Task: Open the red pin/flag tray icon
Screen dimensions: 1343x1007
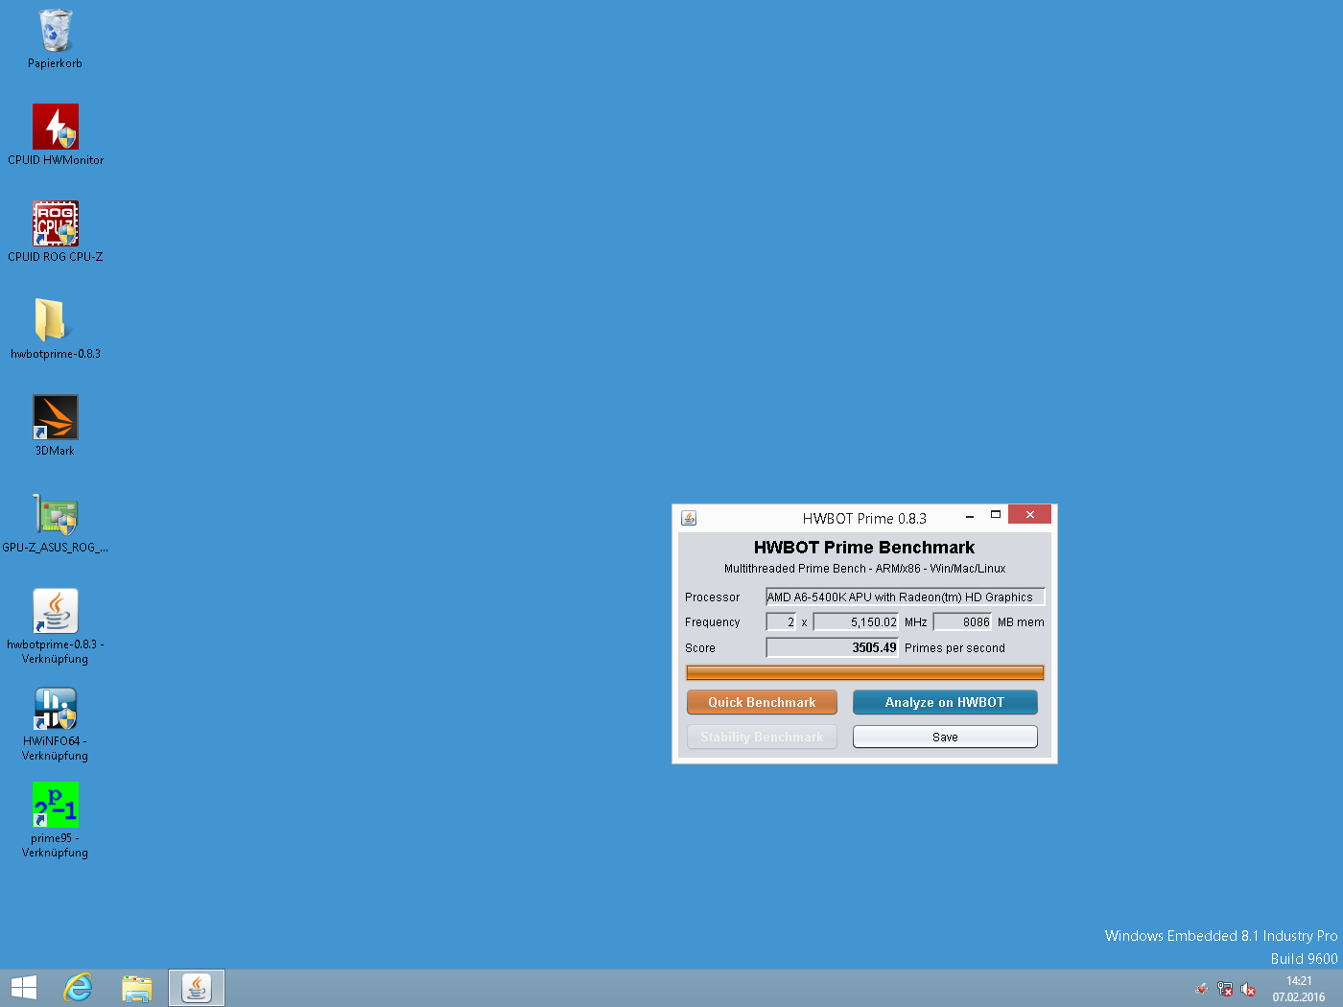Action: [x=1202, y=989]
